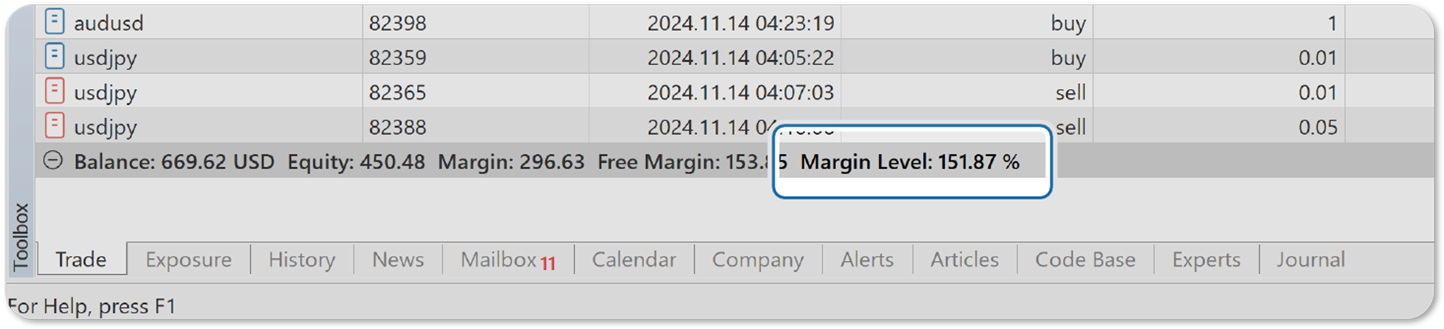This screenshot has width=1444, height=329.
Task: Switch to the Code Base tab
Action: click(1085, 260)
